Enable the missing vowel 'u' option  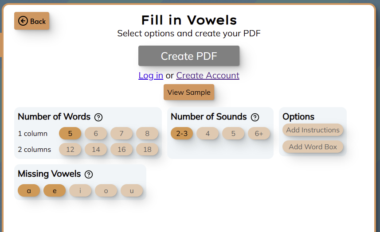[x=132, y=191]
